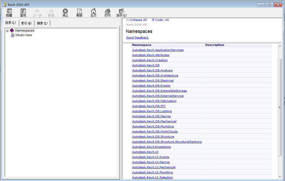
Task: Click the Code: All arrow icon
Action: click(x=153, y=20)
